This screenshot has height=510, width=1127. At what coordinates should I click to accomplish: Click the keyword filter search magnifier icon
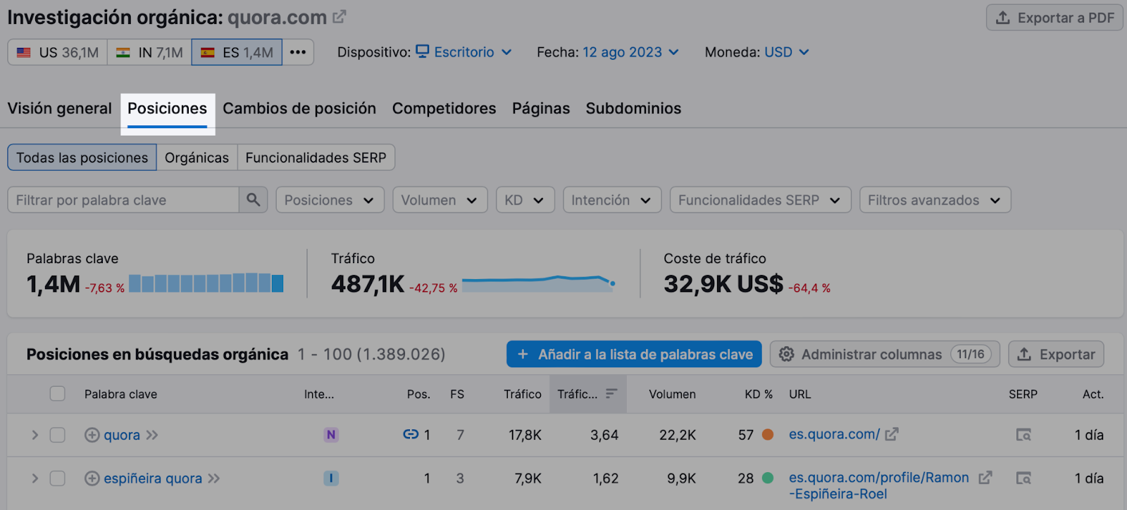[x=254, y=200]
